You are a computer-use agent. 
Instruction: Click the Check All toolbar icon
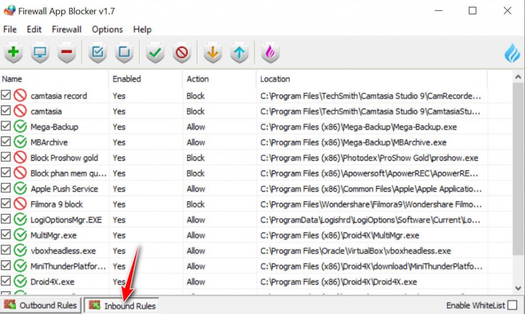point(98,53)
